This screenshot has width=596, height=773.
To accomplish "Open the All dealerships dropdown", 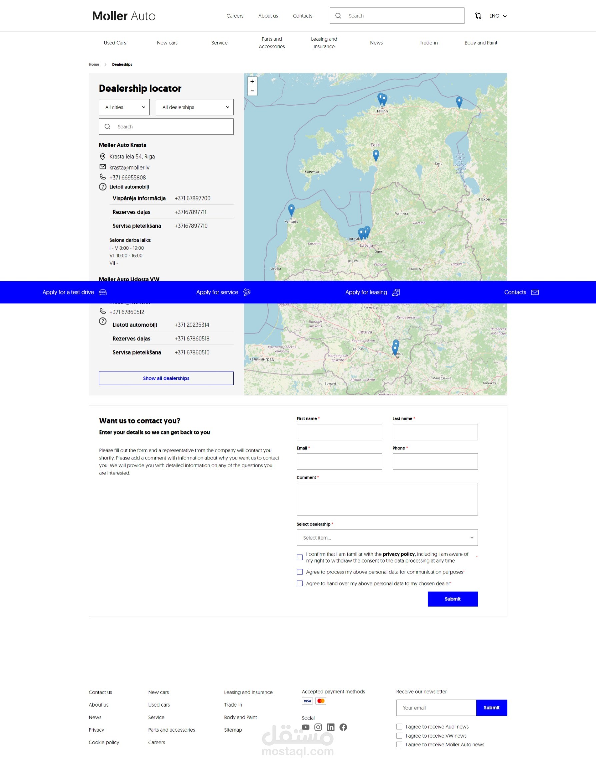I will point(195,107).
